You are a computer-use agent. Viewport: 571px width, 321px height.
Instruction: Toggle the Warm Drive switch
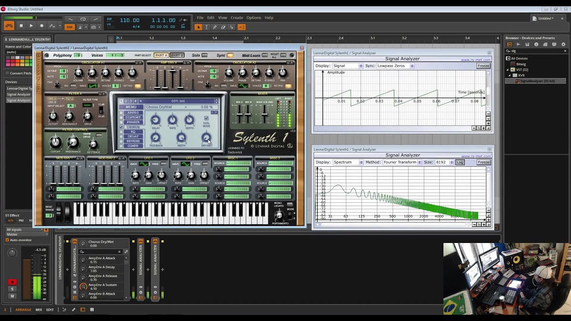(99, 135)
